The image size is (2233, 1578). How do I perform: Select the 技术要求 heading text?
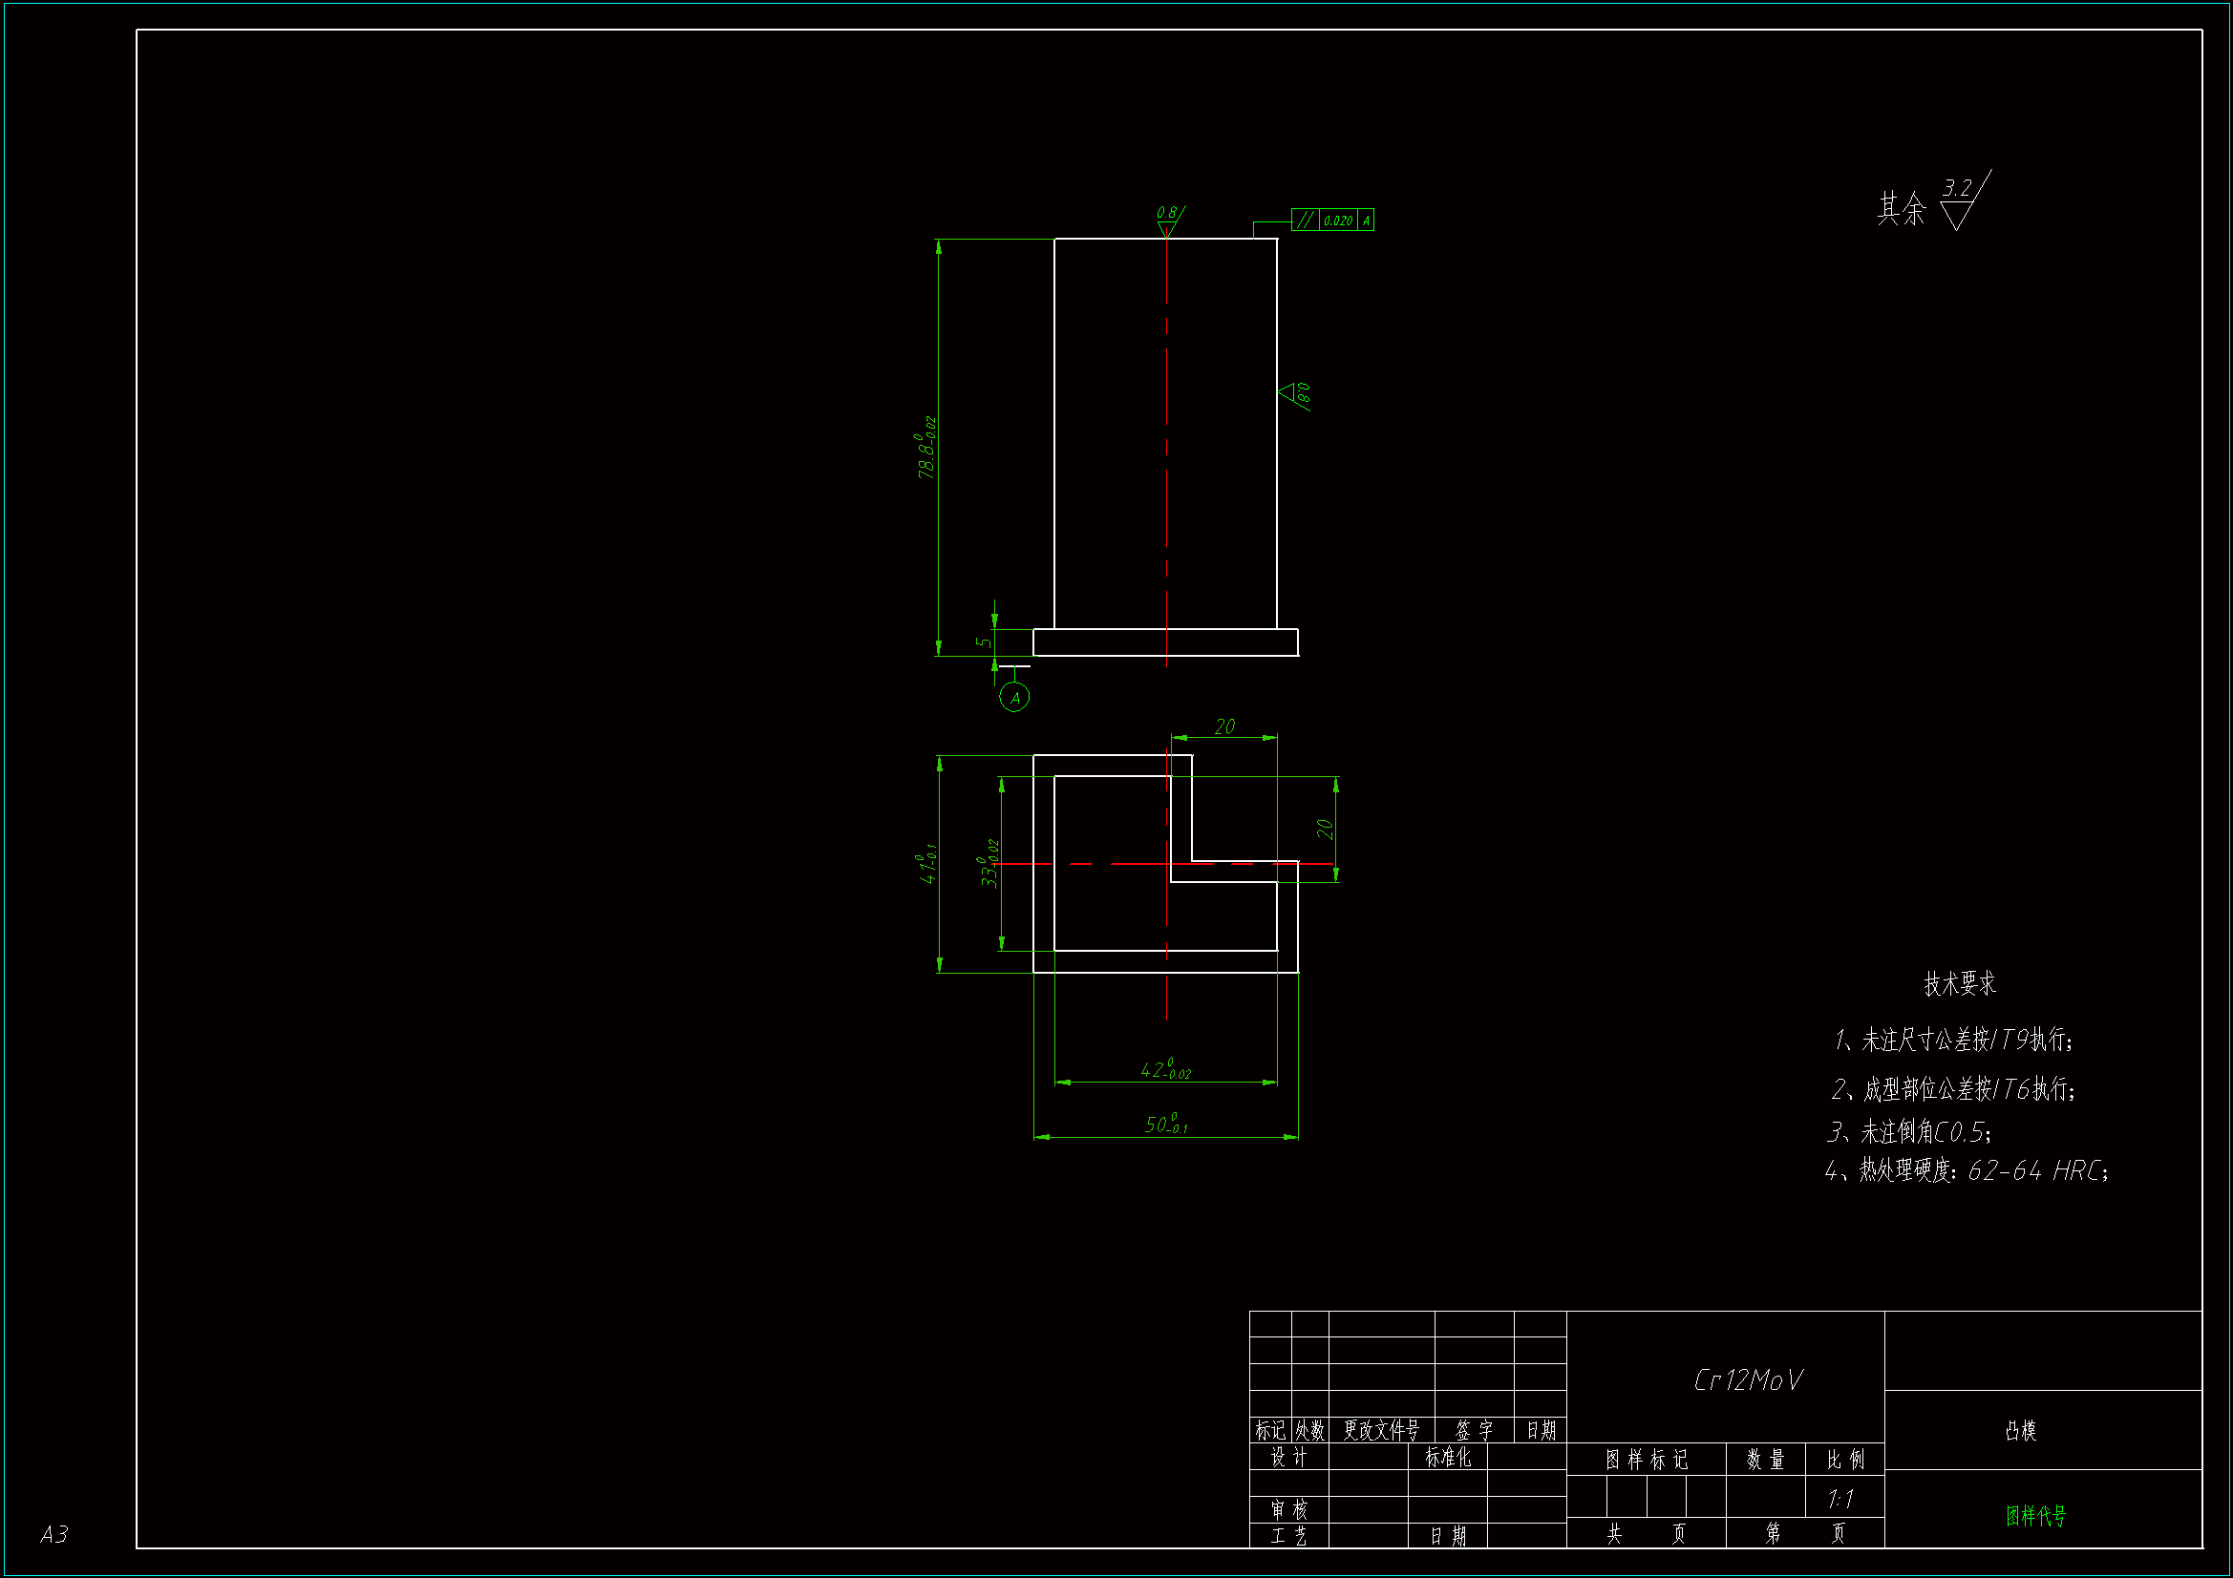(x=1959, y=984)
